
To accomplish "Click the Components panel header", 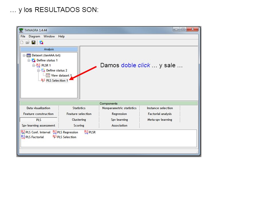I will [x=109, y=103].
